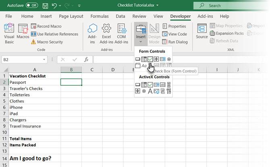Choose the Spin Button form control
The width and height of the screenshot is (270, 167).
[x=156, y=59]
